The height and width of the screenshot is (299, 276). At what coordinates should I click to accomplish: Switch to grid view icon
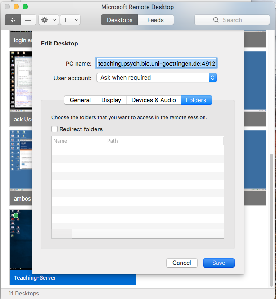[x=13, y=20]
